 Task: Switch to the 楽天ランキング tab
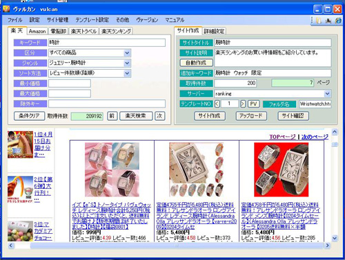pyautogui.click(x=116, y=31)
